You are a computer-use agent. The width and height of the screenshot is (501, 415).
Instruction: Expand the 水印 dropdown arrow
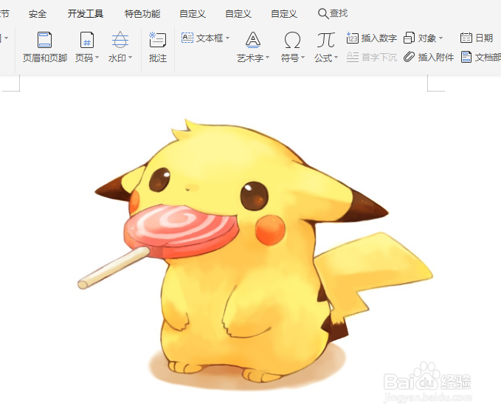point(131,58)
